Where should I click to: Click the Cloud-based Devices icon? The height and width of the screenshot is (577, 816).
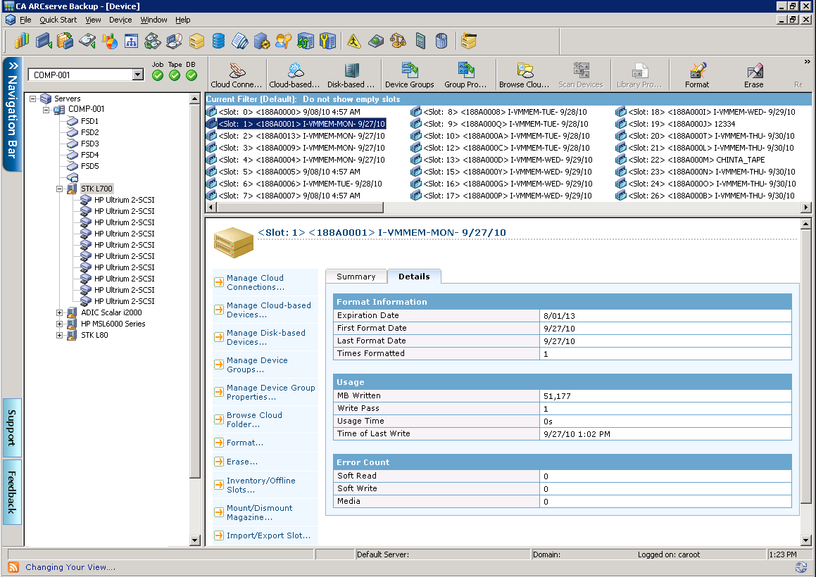[x=294, y=74]
